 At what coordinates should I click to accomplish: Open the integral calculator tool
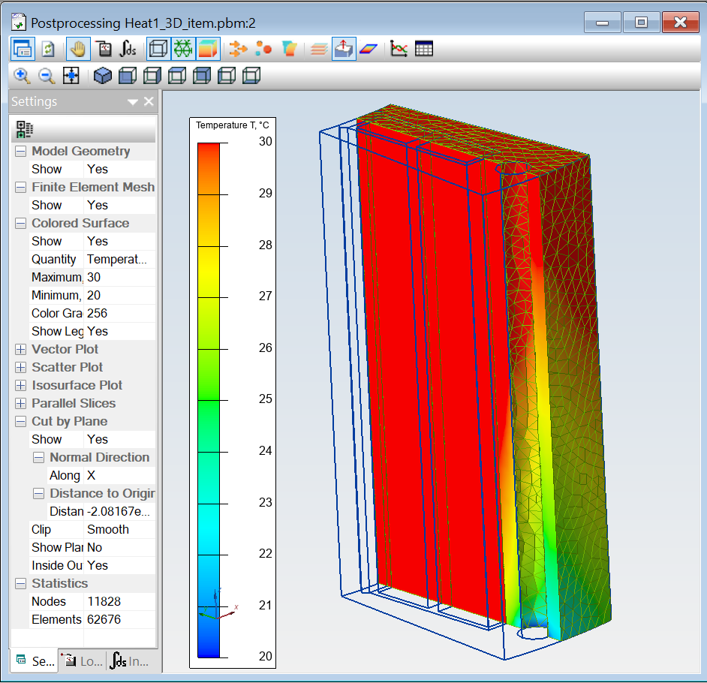click(x=128, y=49)
